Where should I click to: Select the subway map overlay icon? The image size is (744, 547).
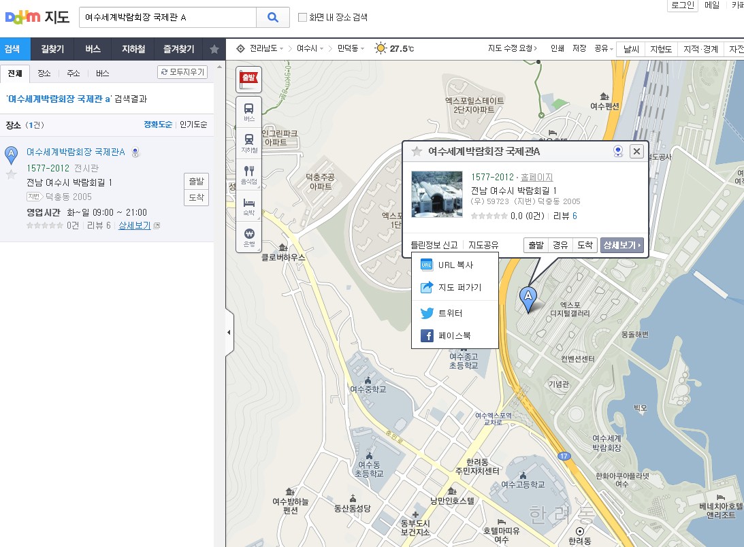click(249, 141)
